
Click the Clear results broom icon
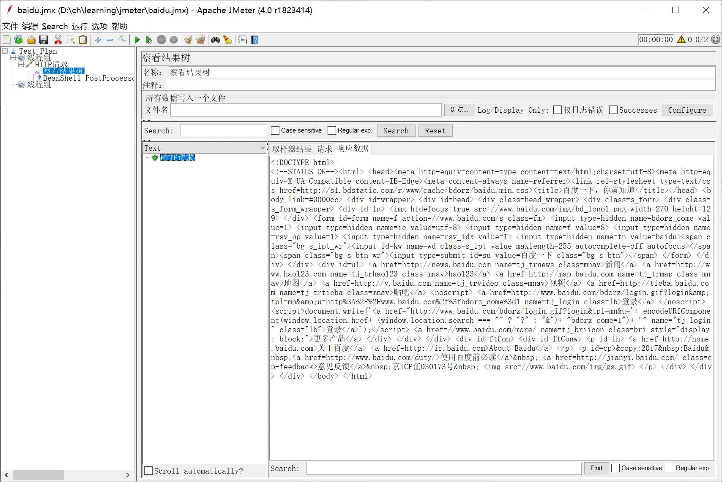pos(188,40)
